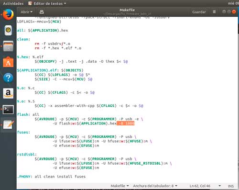Click the 'flash: all' target line
The width and height of the screenshot is (239, 190).
coord(28,114)
